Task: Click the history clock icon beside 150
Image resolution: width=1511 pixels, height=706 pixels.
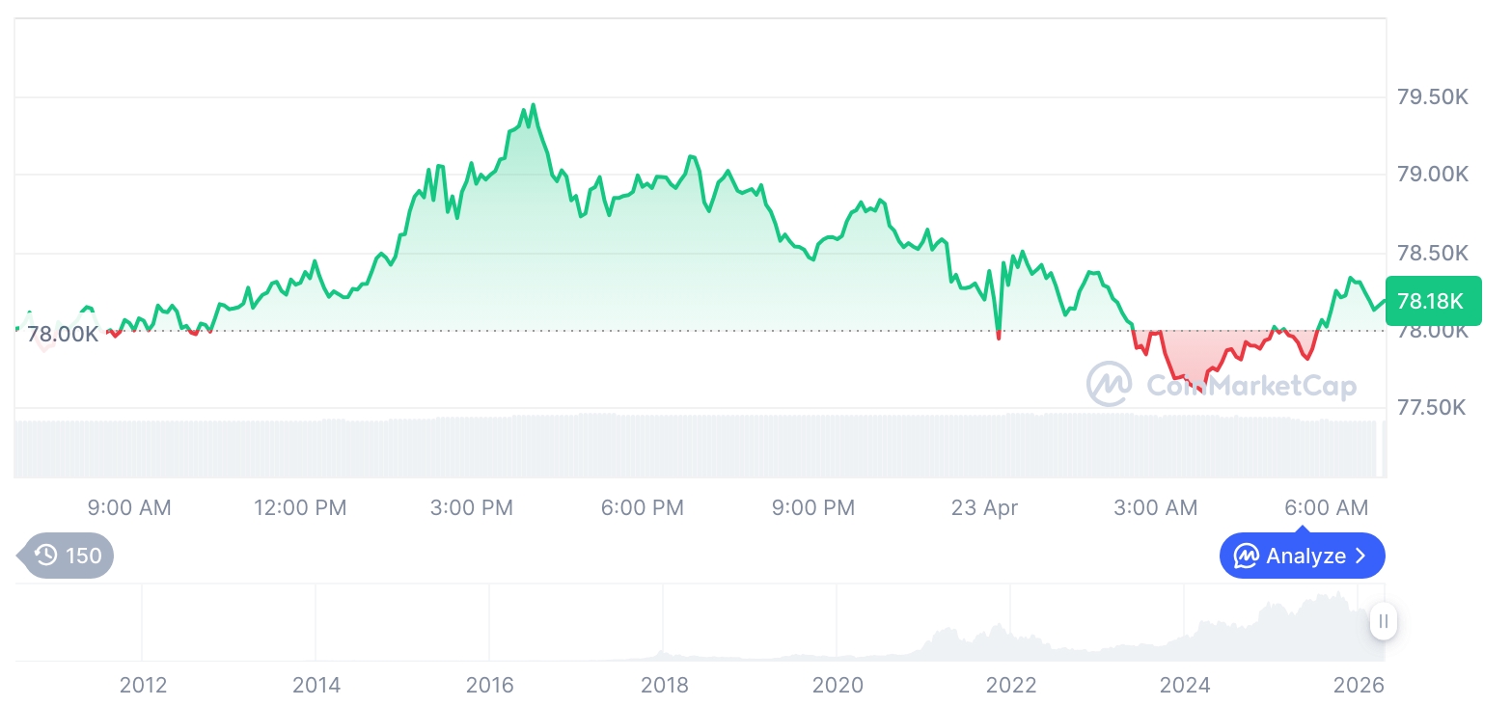Action: click(x=45, y=556)
